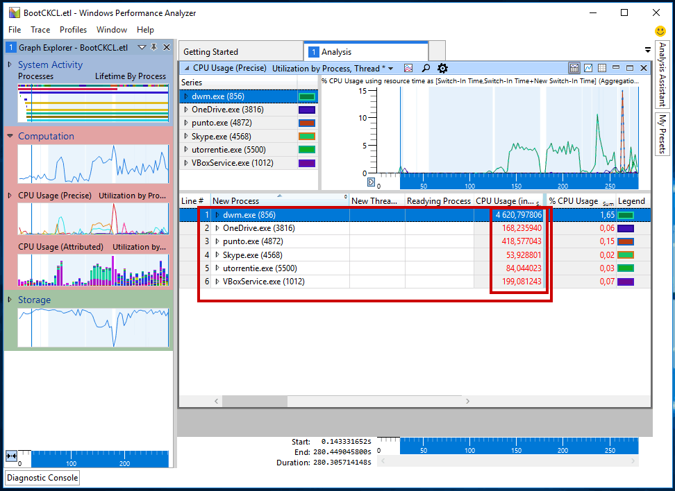Click the Storage heading link

35,300
